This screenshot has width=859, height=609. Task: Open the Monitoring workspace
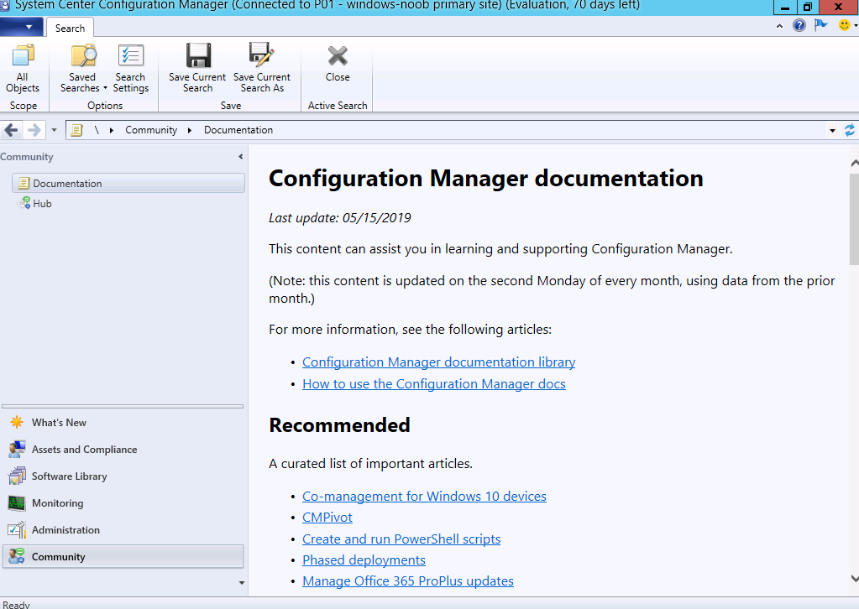pos(123,502)
